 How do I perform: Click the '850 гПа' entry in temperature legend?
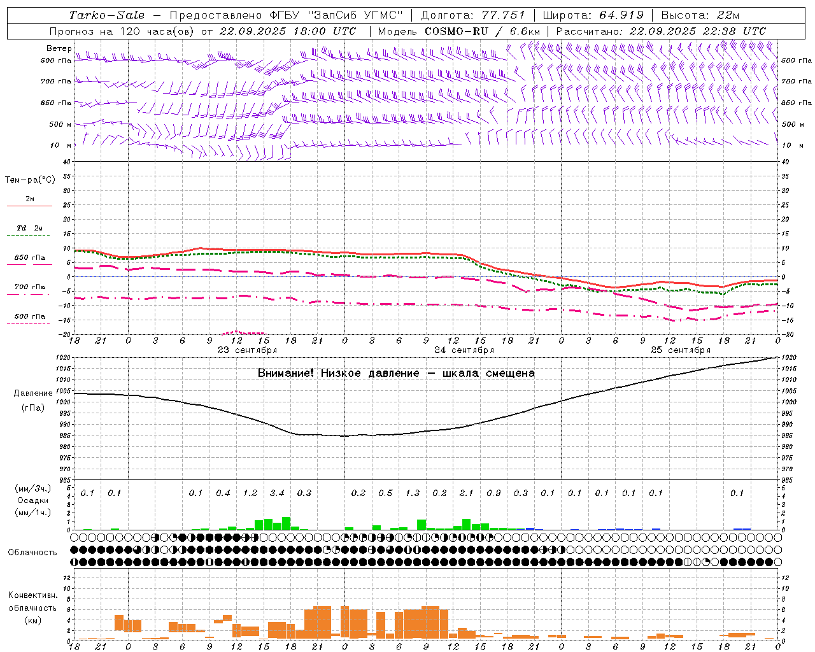(x=30, y=258)
